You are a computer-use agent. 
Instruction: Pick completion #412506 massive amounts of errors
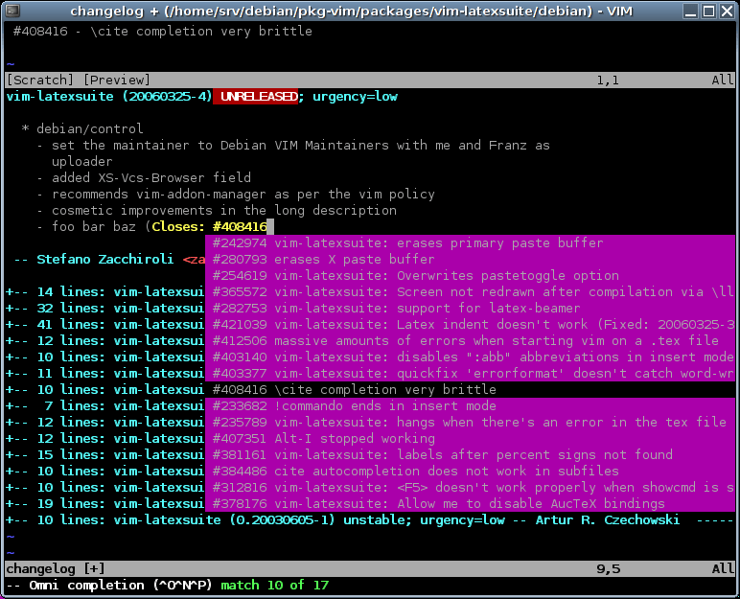[x=470, y=341]
